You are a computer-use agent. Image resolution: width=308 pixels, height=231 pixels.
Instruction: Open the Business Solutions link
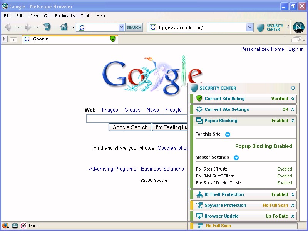162,169
